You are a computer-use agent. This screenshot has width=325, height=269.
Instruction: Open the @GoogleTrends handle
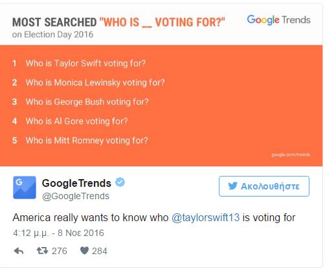pos(76,197)
